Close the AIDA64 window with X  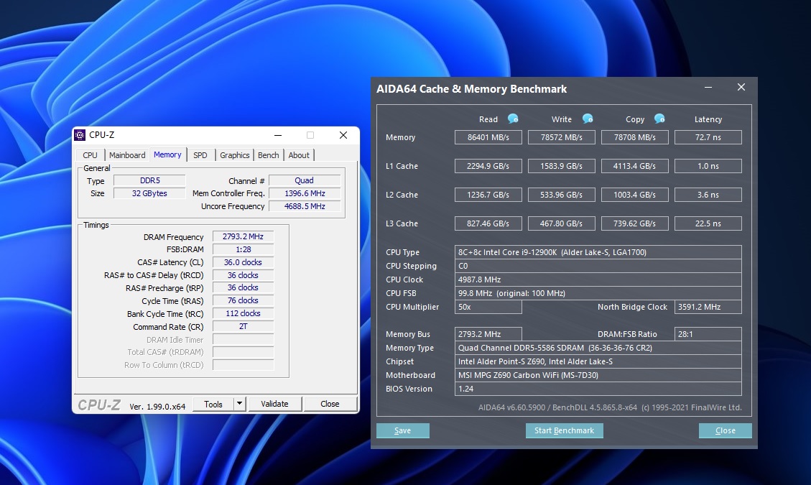741,88
